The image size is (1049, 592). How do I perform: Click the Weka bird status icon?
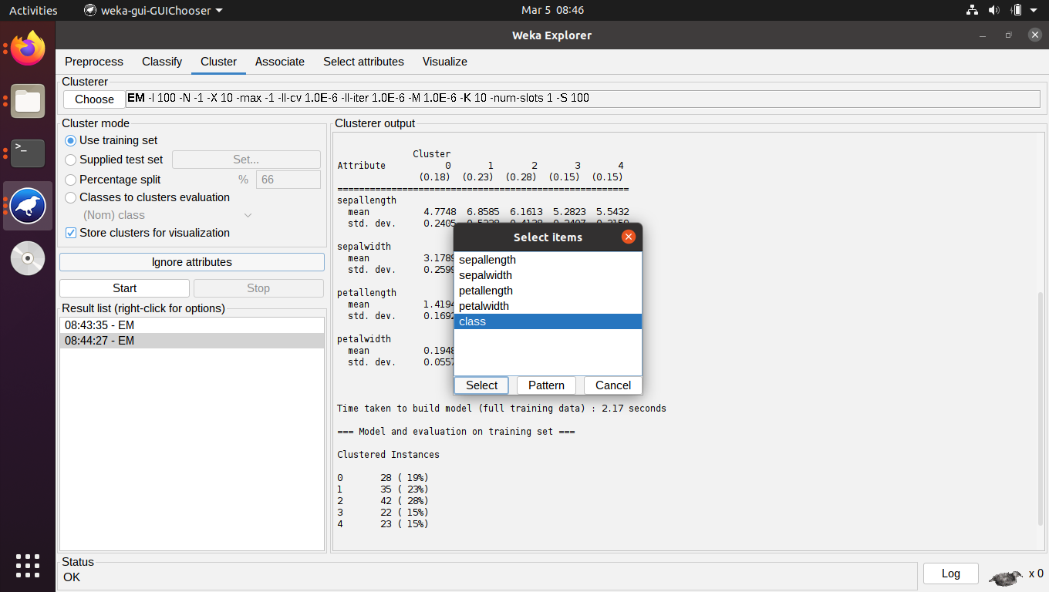1005,575
